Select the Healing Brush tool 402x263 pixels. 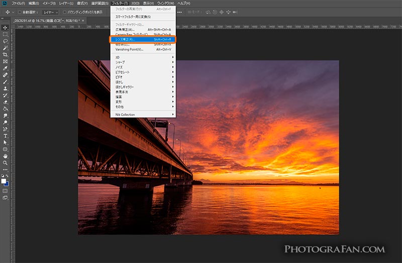[x=5, y=75]
